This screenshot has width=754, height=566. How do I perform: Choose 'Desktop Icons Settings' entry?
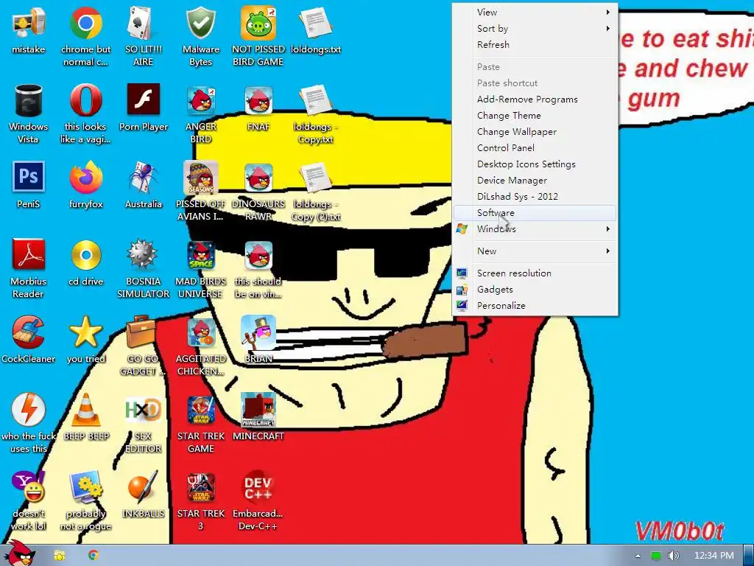click(x=535, y=164)
